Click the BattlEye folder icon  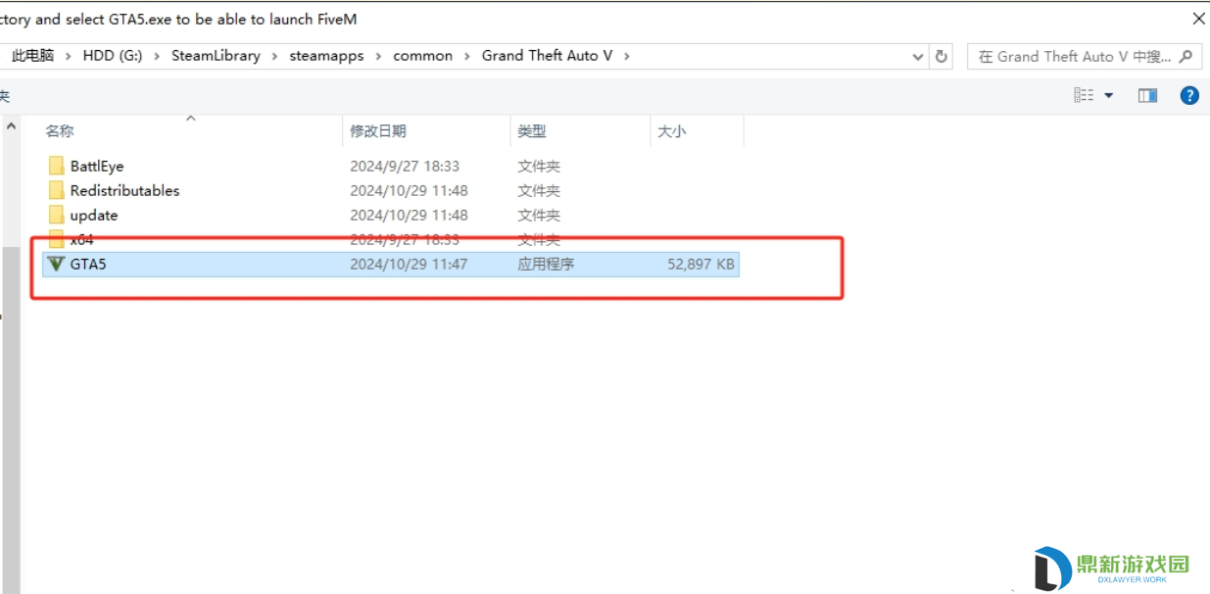pyautogui.click(x=56, y=166)
